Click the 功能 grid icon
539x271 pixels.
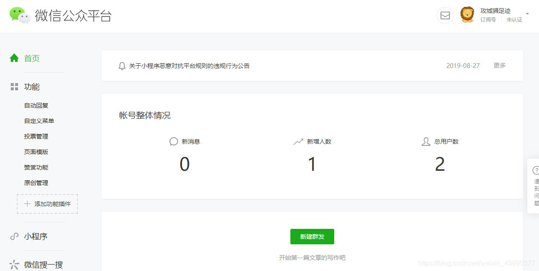point(14,87)
